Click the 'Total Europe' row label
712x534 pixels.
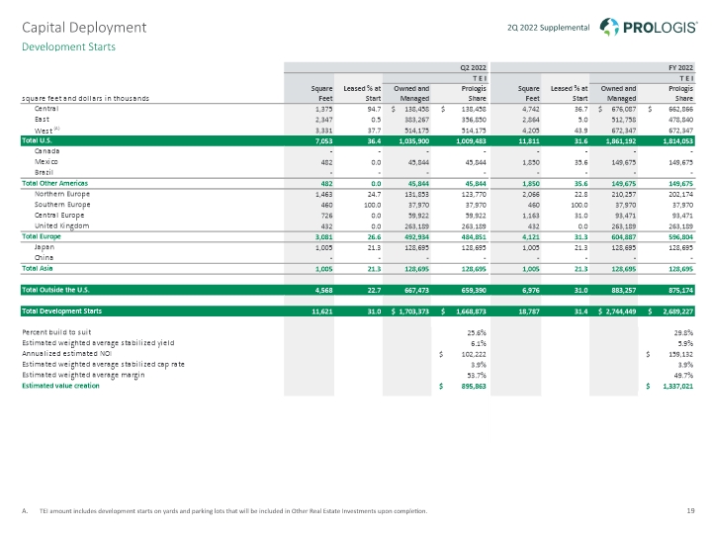point(42,236)
